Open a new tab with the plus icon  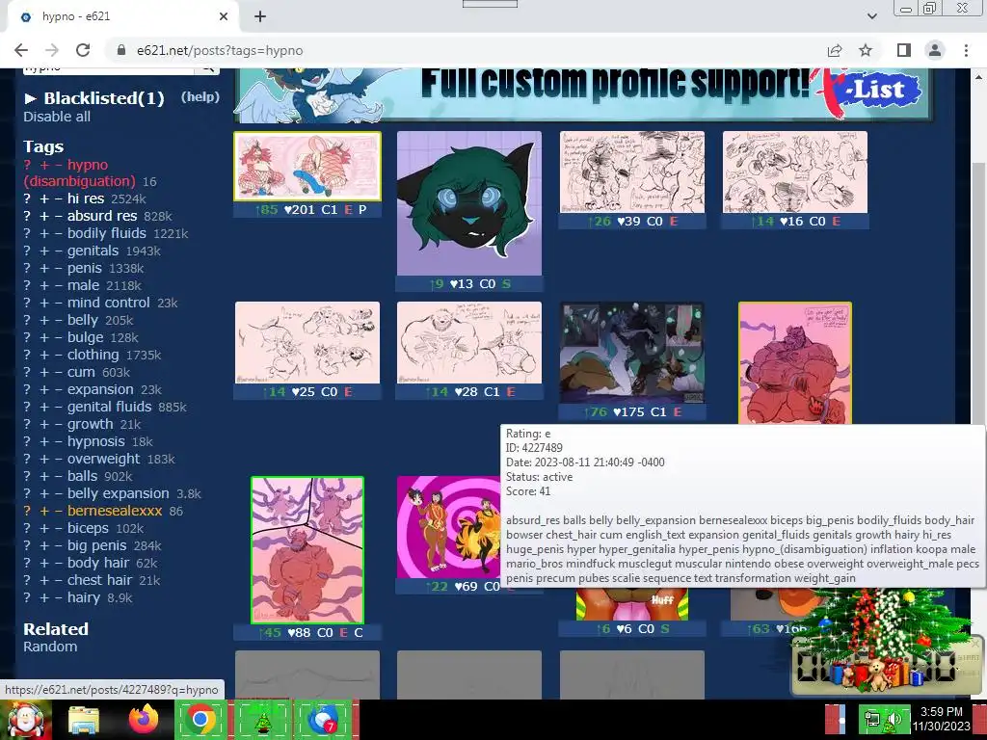(260, 17)
